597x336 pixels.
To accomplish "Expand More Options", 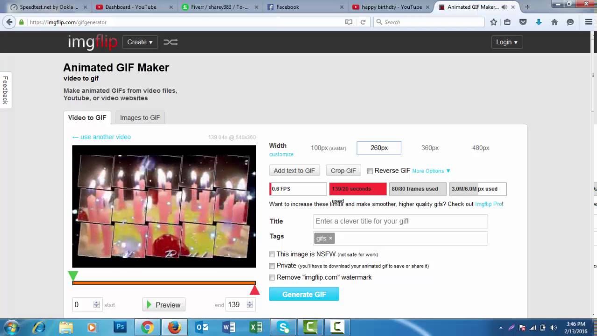I will click(431, 171).
